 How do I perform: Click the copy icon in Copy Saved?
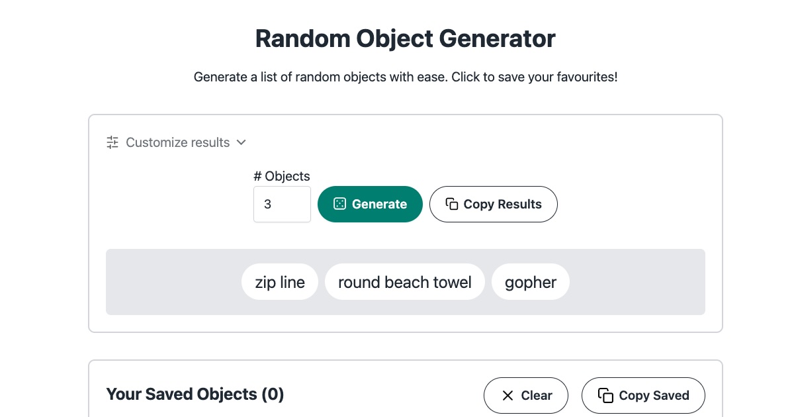[x=605, y=395]
